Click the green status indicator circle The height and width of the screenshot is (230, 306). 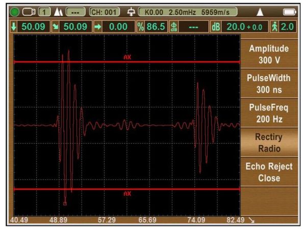click(15, 12)
